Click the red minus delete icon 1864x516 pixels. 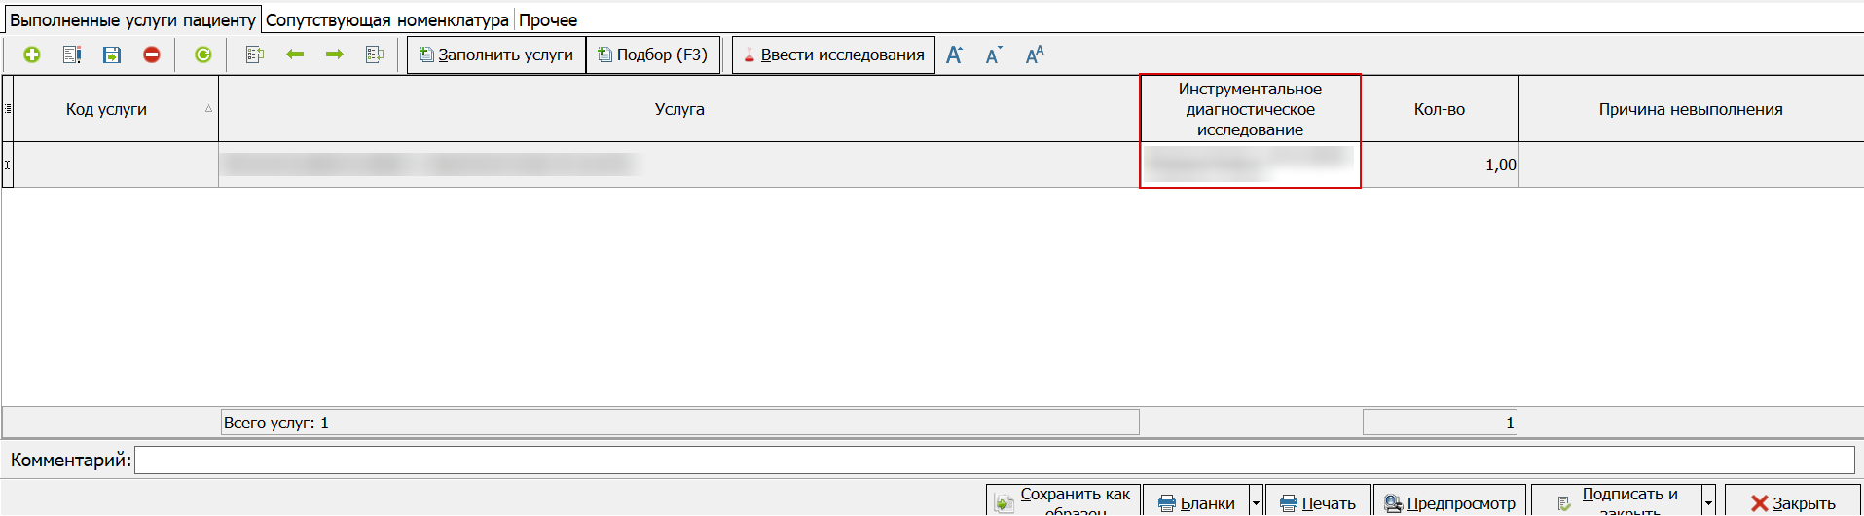pos(152,55)
